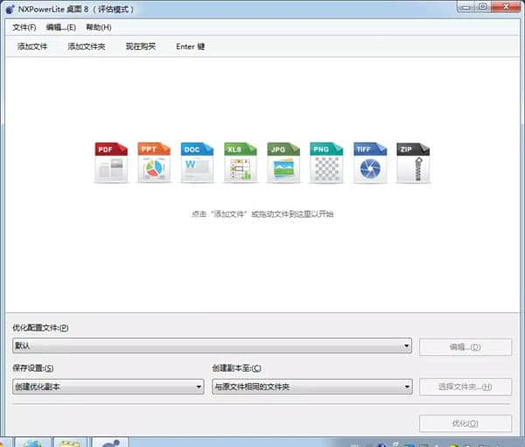Open the 帮助(H) menu
The width and height of the screenshot is (525, 447).
pos(98,27)
